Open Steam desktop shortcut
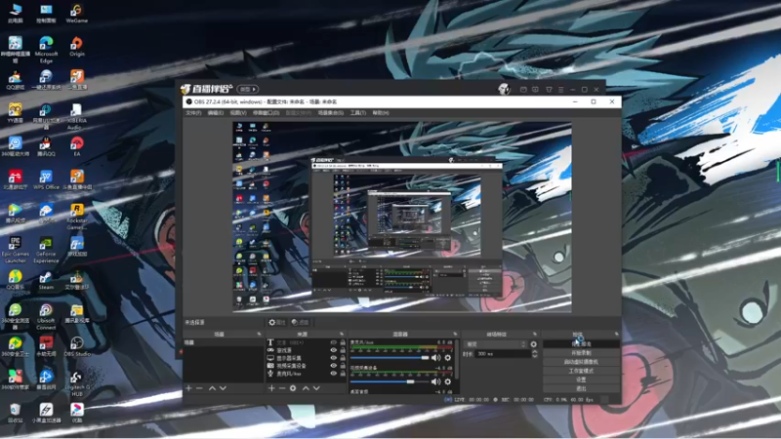The height and width of the screenshot is (439, 781). pos(46,280)
